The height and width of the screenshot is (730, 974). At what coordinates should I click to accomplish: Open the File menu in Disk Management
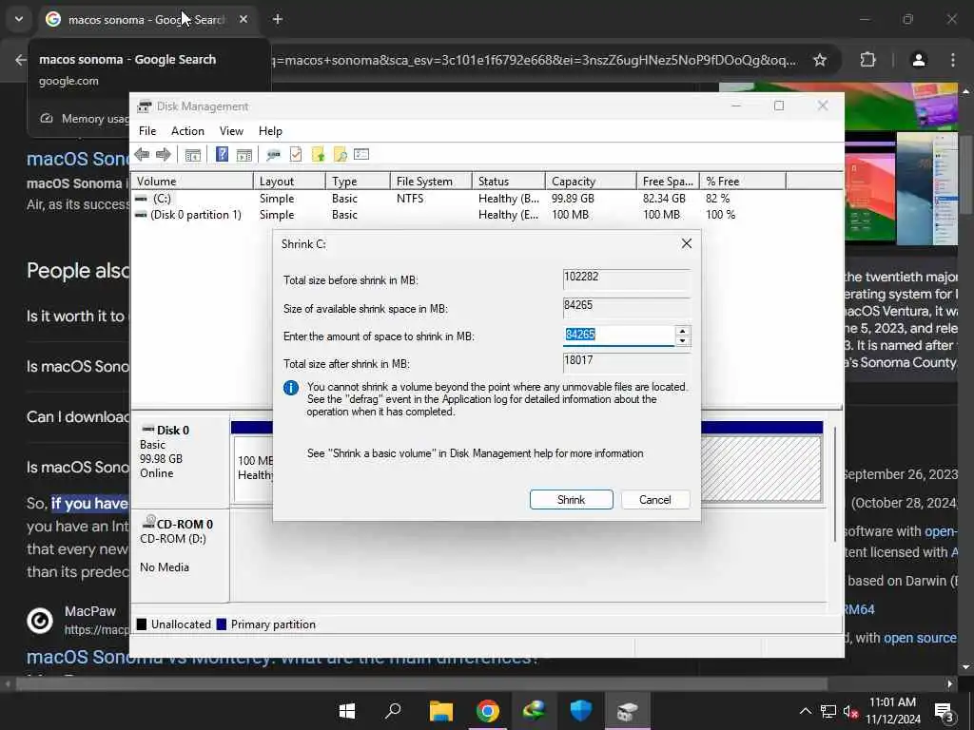(x=147, y=131)
